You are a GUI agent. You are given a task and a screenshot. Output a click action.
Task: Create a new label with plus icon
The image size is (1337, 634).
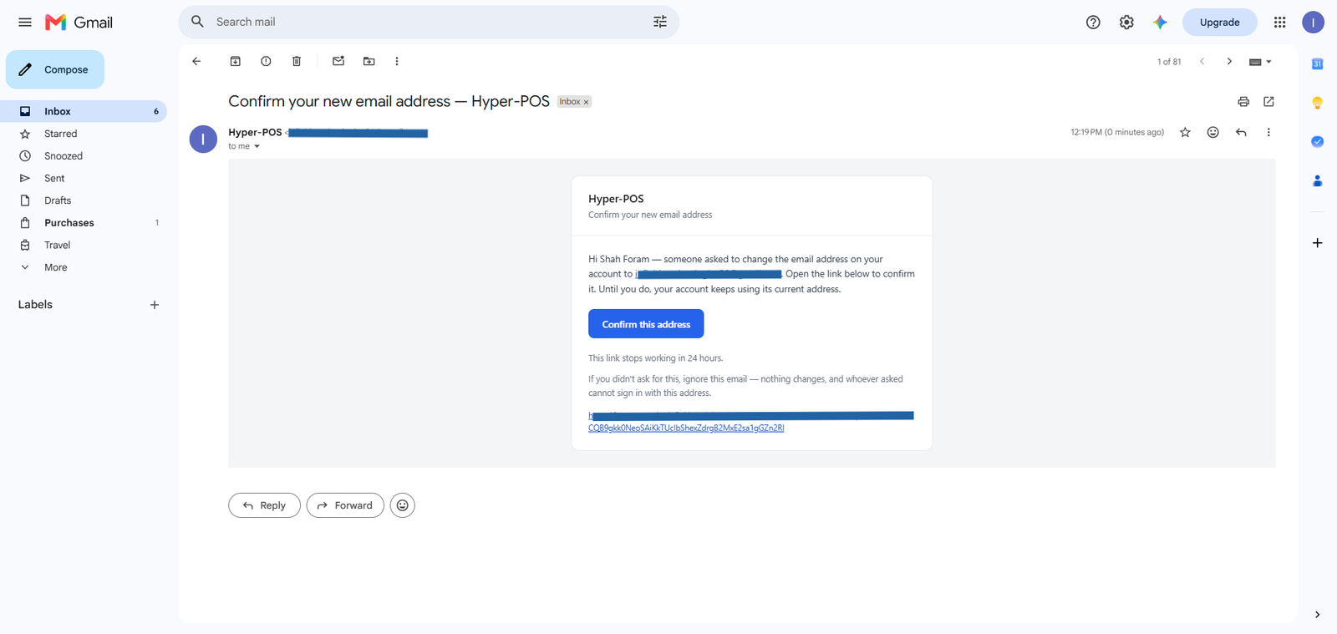154,305
